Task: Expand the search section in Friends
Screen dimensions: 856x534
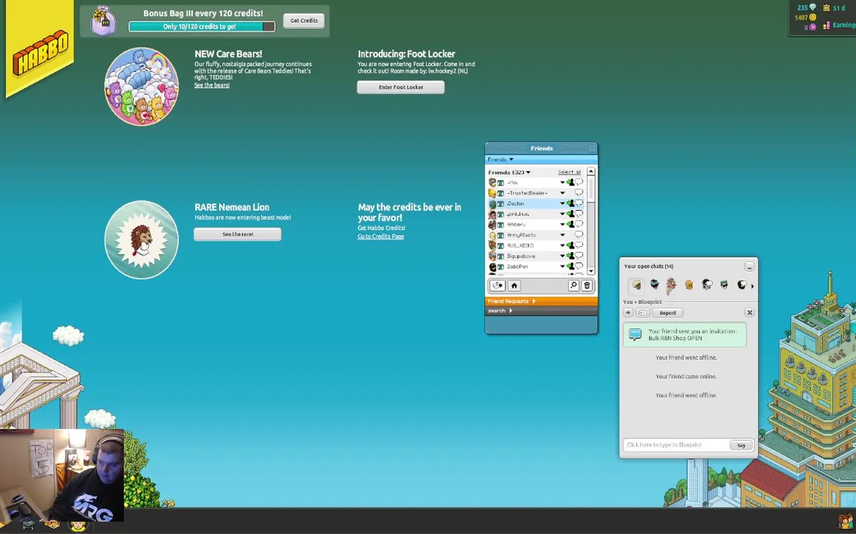Action: click(541, 310)
